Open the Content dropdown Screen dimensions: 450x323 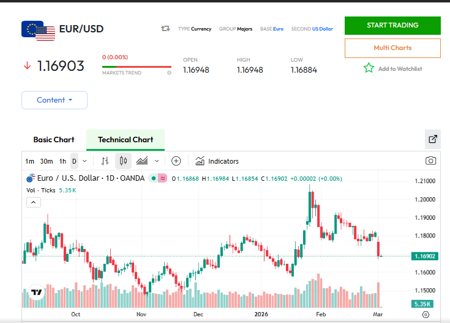tap(54, 100)
